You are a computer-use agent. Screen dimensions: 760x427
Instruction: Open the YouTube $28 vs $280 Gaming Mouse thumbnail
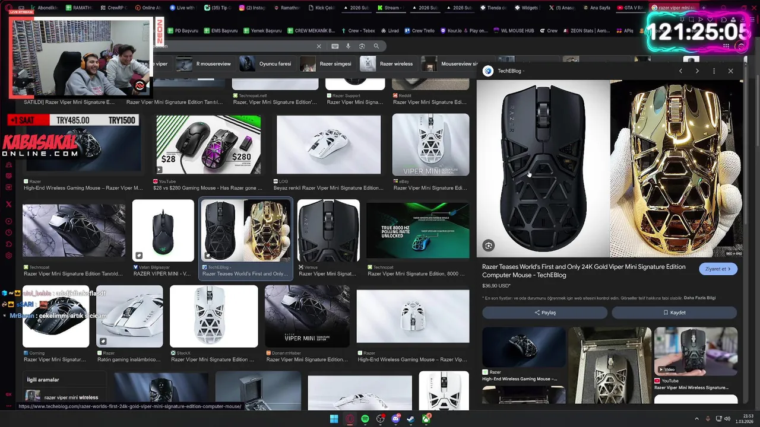pyautogui.click(x=208, y=144)
